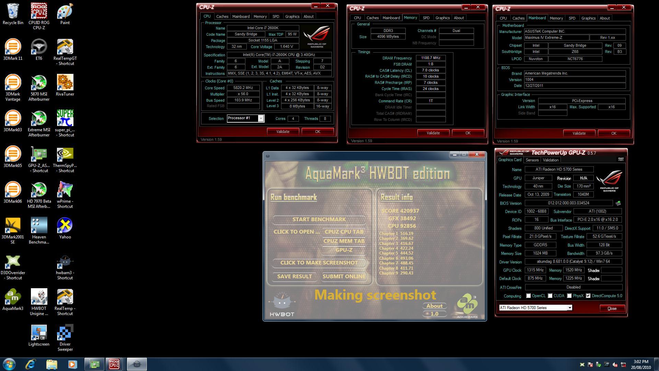Open Lightscreen desktop icon
659x371 pixels.
coord(39,335)
